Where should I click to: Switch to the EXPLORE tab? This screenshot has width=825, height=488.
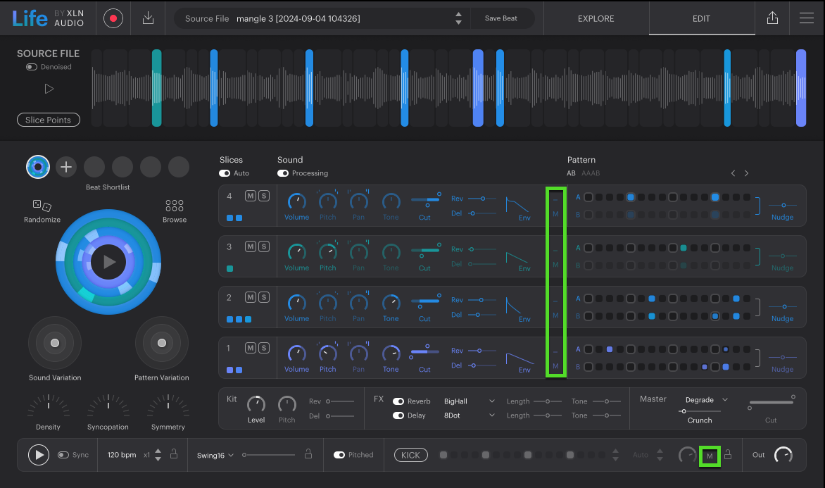pyautogui.click(x=596, y=19)
